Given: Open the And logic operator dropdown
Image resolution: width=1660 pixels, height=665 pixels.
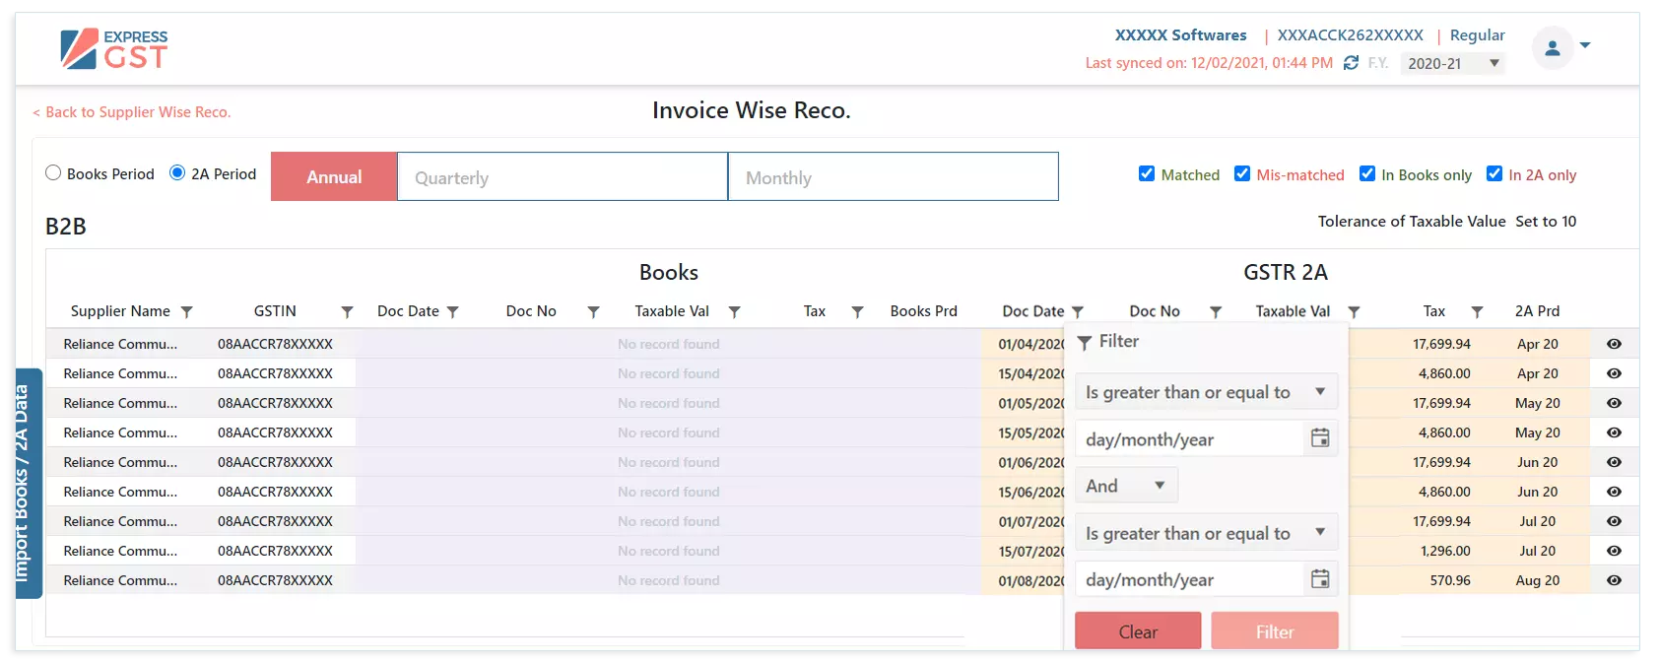Looking at the screenshot, I should (1126, 486).
